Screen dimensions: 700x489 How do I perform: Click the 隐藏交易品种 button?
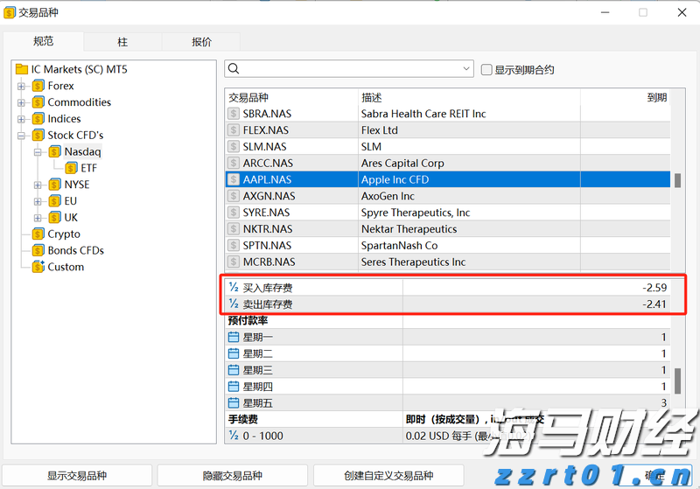pos(232,476)
